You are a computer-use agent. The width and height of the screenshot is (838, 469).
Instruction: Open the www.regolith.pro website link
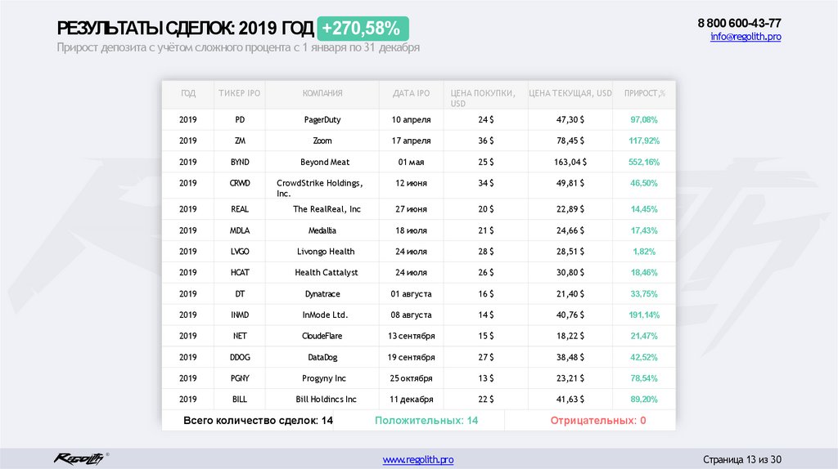click(x=418, y=460)
